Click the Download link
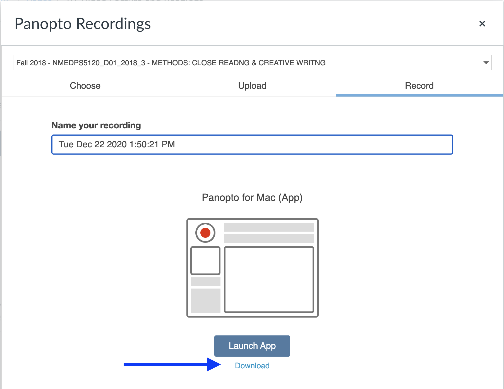 point(252,366)
